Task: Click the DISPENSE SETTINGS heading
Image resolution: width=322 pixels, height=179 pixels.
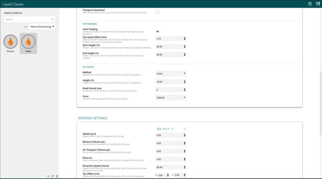Action: click(93, 118)
